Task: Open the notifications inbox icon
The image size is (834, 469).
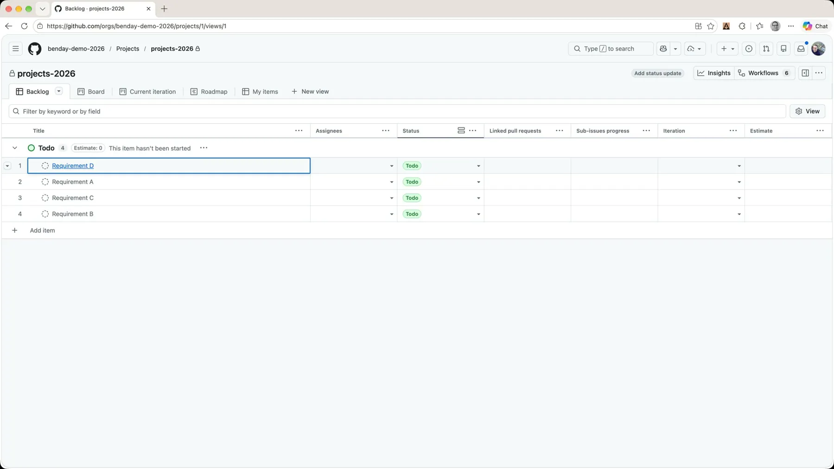Action: click(x=801, y=49)
